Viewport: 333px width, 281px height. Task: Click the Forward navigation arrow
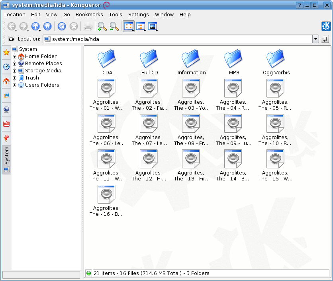click(x=23, y=27)
